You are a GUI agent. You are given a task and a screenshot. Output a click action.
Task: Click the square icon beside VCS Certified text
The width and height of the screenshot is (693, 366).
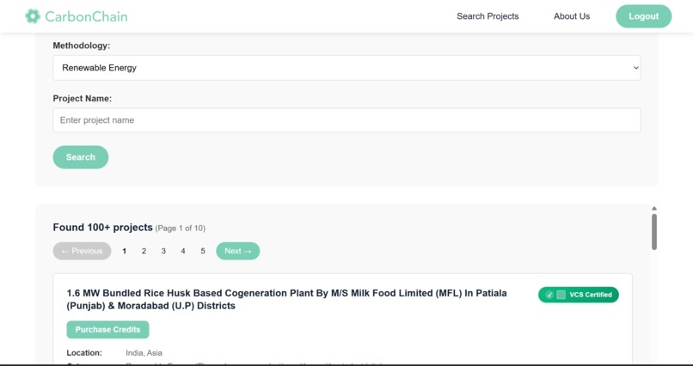[561, 295]
